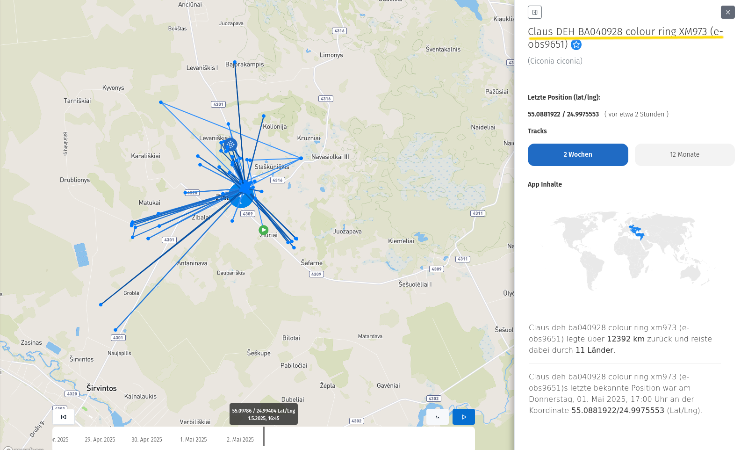Close the stork details panel
The height and width of the screenshot is (450, 748).
coord(727,12)
